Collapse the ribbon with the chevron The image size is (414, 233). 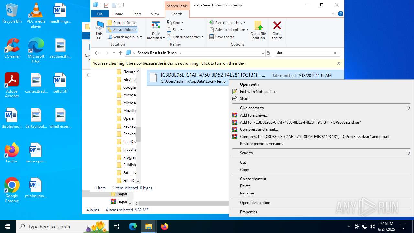(333, 14)
